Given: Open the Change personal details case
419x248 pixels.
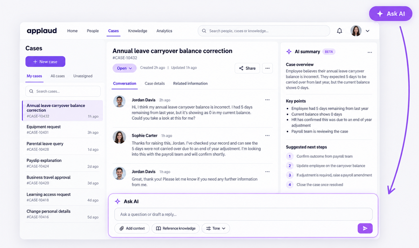Looking at the screenshot, I should [x=62, y=214].
